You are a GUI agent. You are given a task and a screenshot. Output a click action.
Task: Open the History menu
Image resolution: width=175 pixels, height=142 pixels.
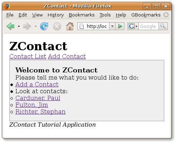tap(56, 15)
